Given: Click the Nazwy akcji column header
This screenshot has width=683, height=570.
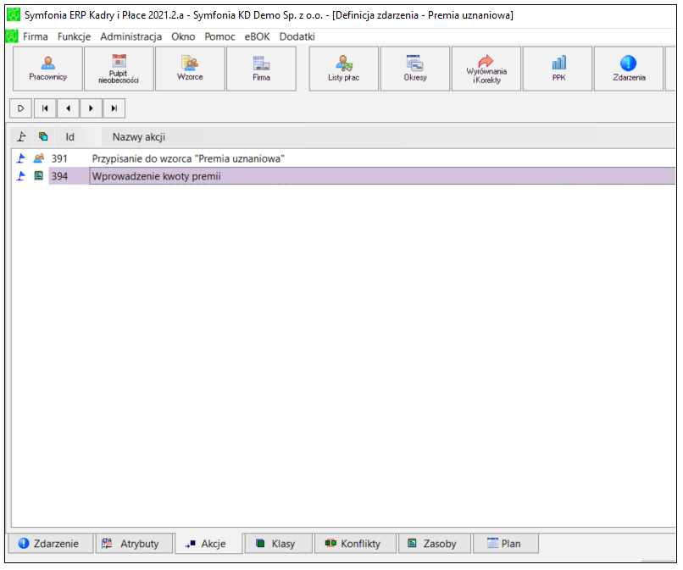Looking at the screenshot, I should click(138, 137).
